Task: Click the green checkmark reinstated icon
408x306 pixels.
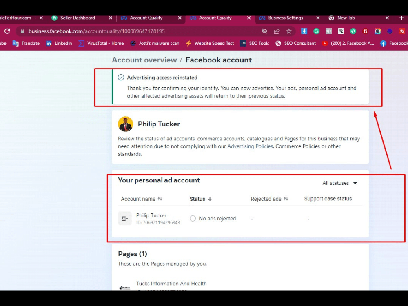Action: click(x=121, y=77)
